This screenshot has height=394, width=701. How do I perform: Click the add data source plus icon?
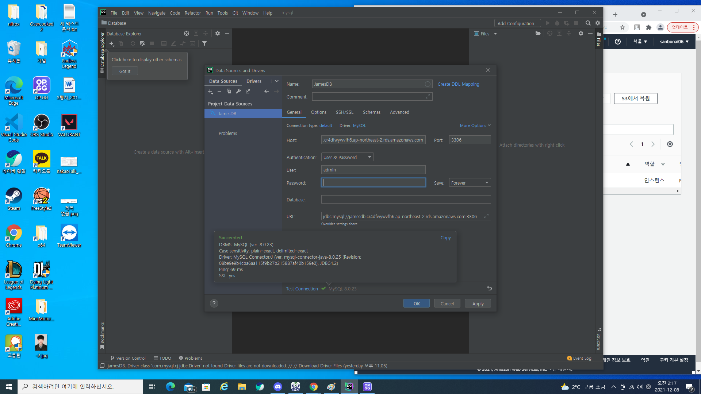[x=210, y=91]
